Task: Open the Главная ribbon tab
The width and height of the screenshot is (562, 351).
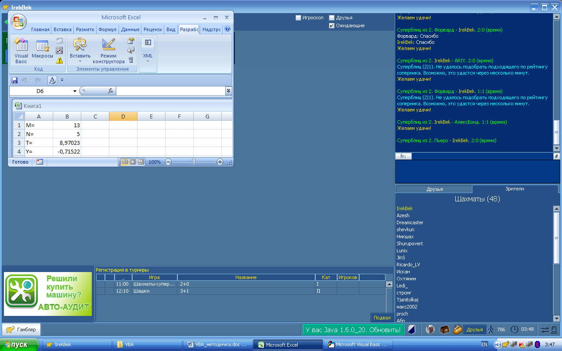Action: (40, 29)
